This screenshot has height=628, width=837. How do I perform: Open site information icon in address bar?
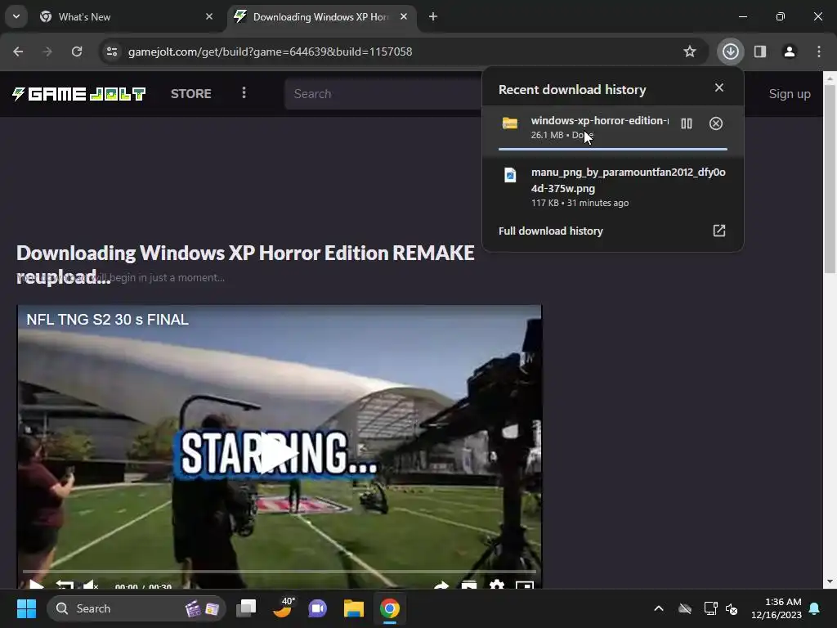[112, 52]
